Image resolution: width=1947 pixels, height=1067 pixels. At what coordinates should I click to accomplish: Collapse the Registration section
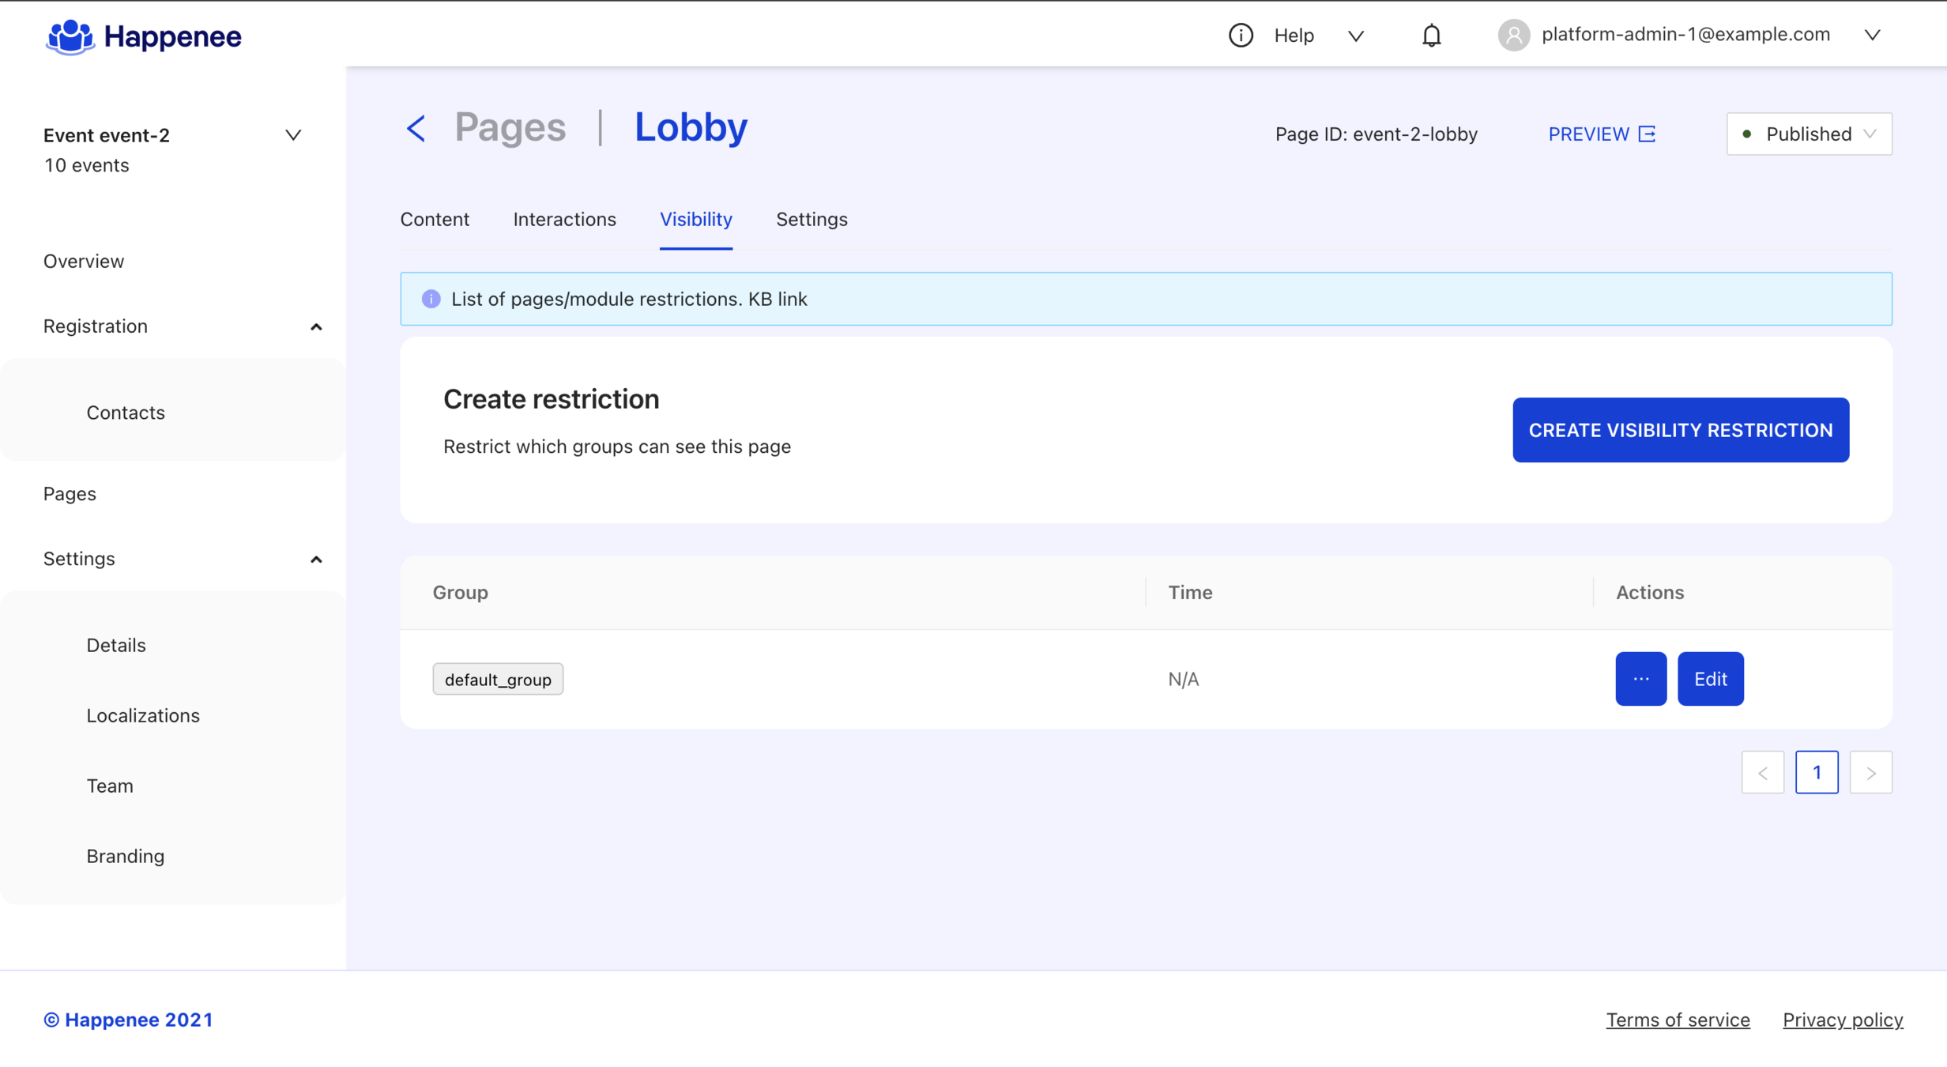316,326
